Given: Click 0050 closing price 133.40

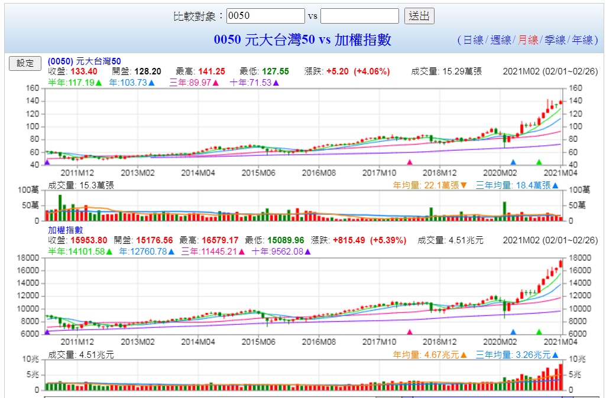Looking at the screenshot, I should tap(84, 71).
